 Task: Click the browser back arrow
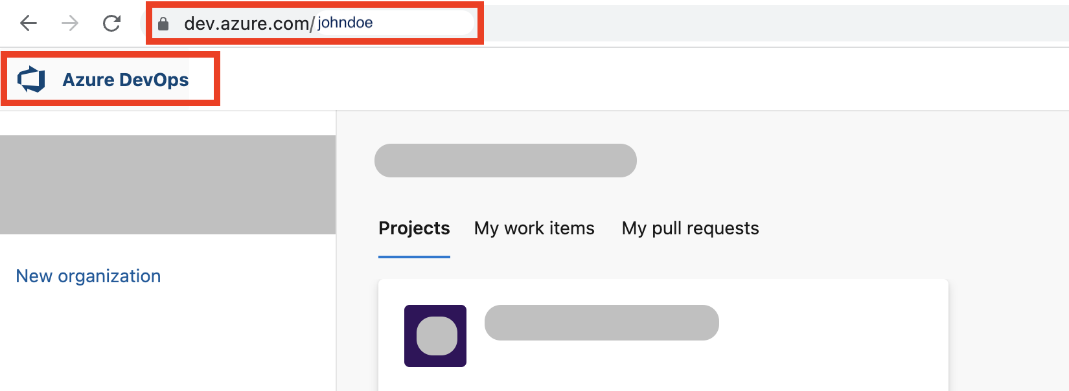(29, 24)
